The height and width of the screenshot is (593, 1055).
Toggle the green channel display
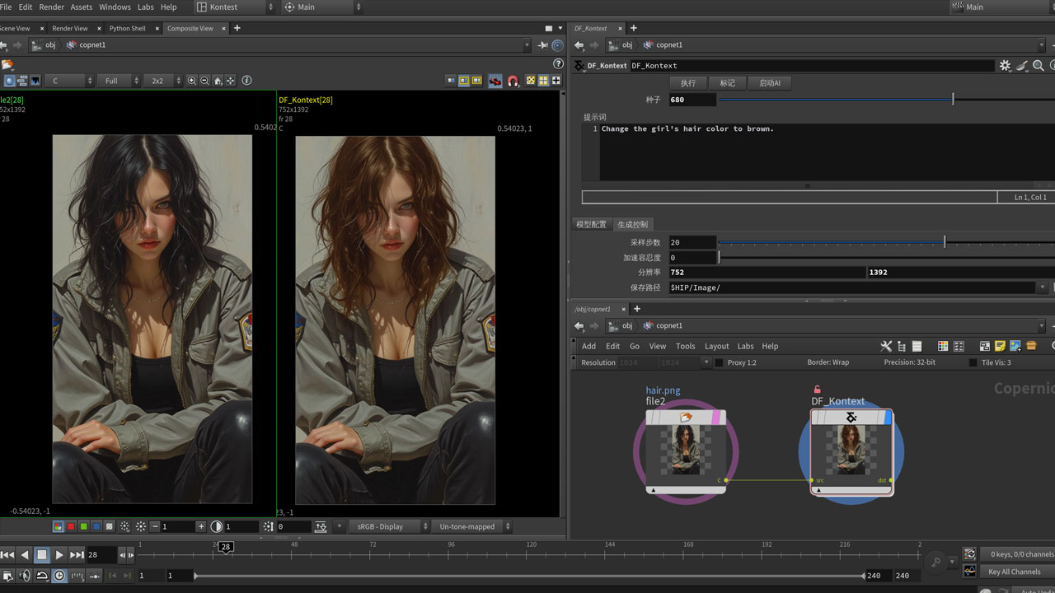pos(84,526)
